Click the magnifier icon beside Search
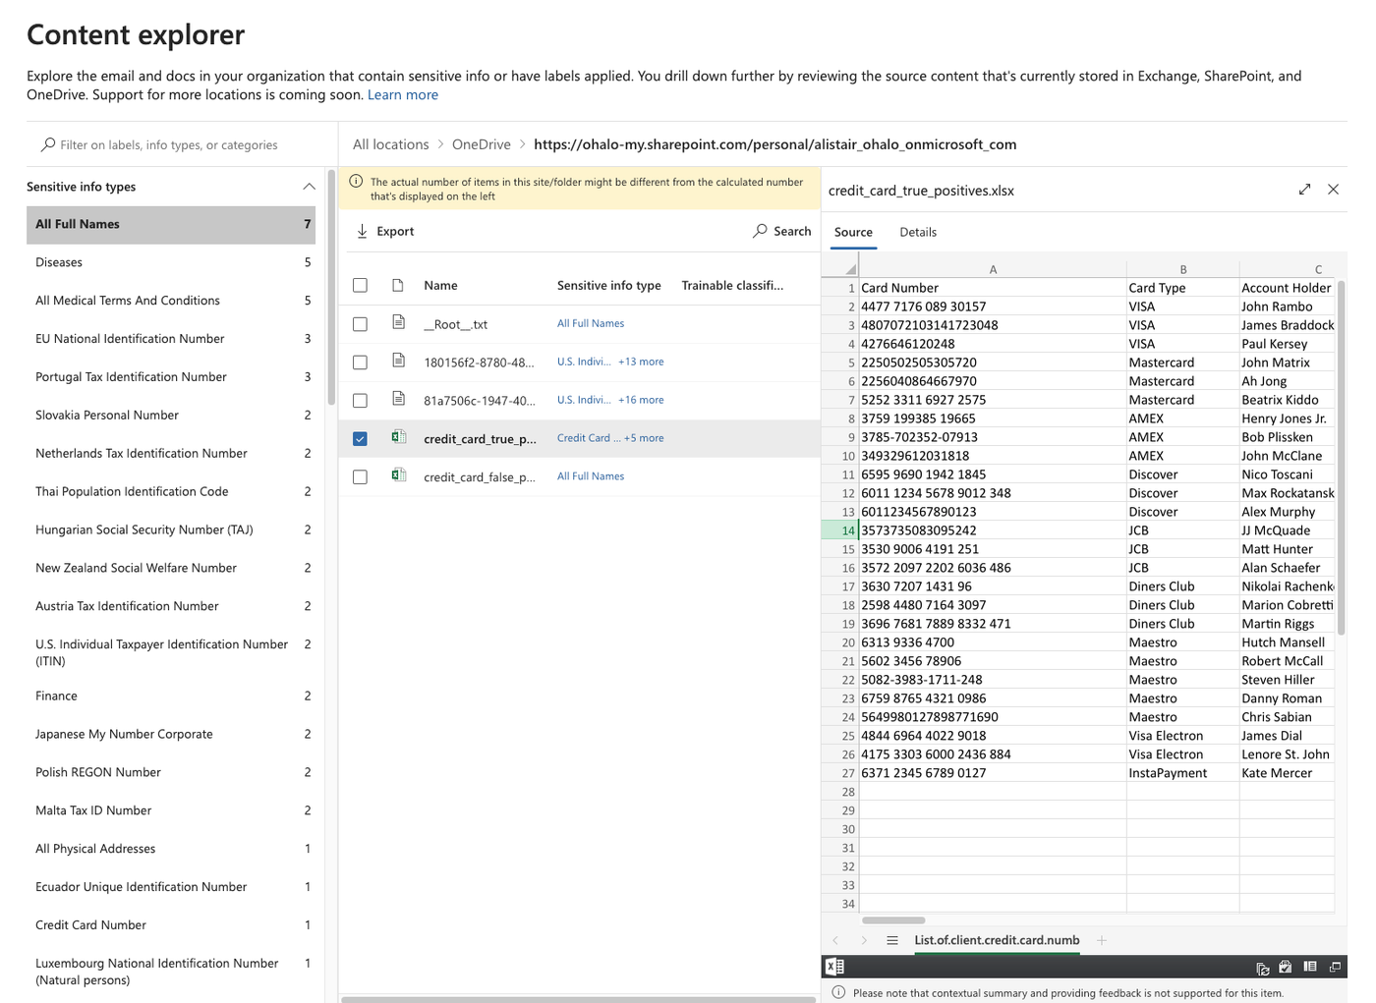This screenshot has height=1003, width=1376. [x=760, y=231]
